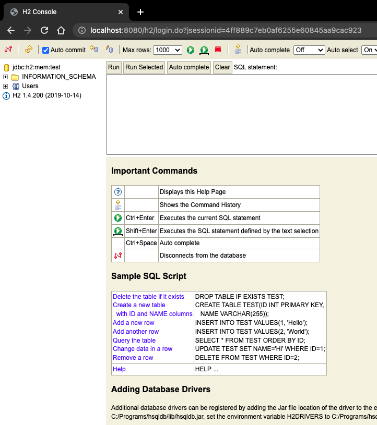Click inside the SQL statement text area
The image size is (377, 425).
pyautogui.click(x=242, y=114)
